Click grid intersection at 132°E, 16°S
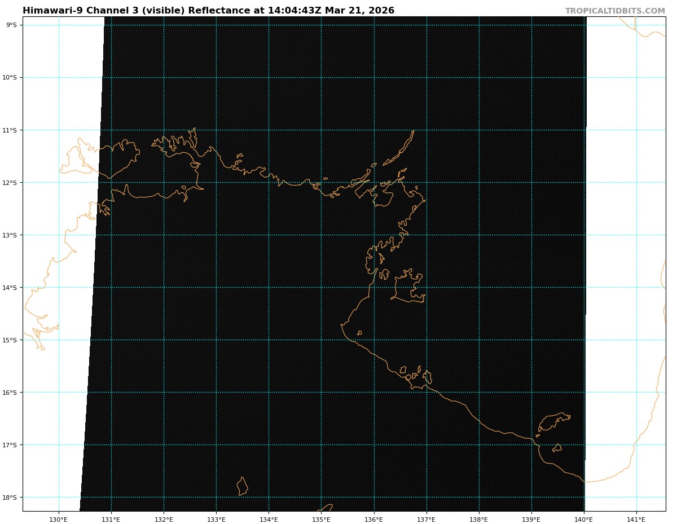Viewport: 677px width, 524px height. (164, 393)
